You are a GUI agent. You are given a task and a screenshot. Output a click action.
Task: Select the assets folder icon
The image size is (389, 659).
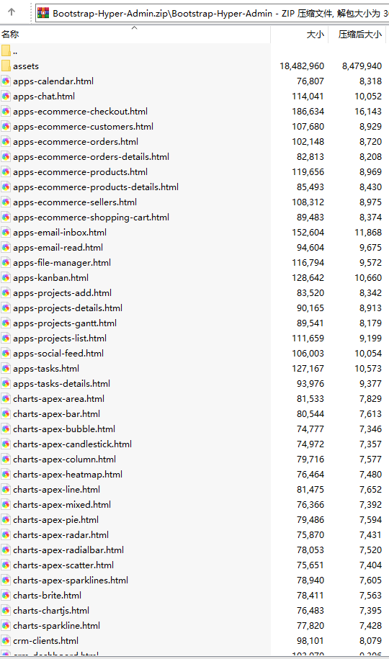(x=6, y=66)
